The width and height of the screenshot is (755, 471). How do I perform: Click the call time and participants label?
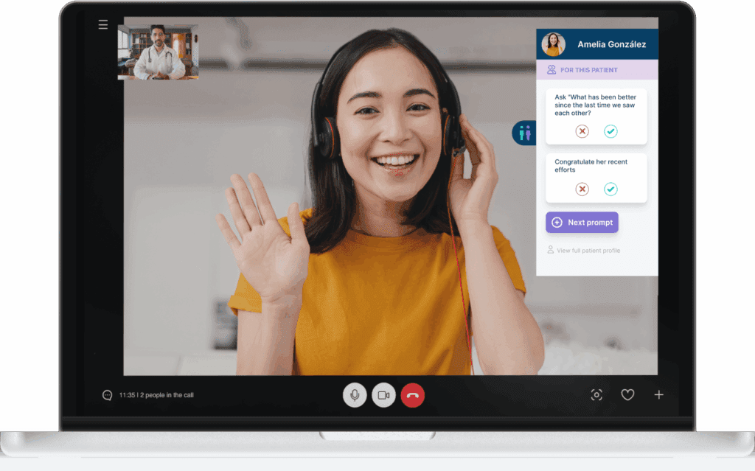point(156,395)
